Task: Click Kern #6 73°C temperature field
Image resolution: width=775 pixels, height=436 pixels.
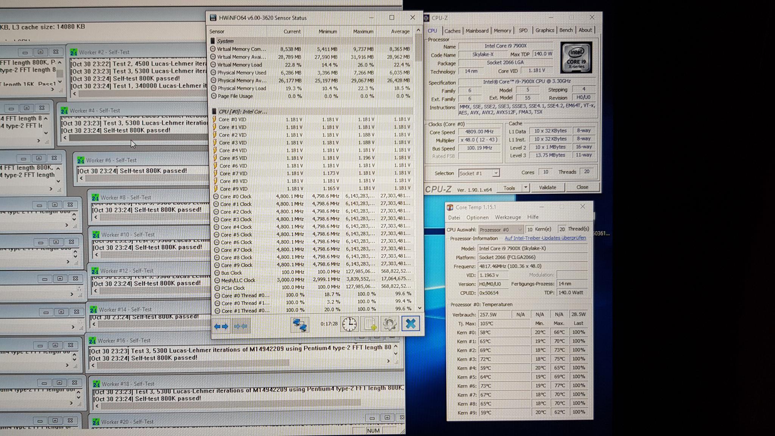Action: [x=504, y=386]
